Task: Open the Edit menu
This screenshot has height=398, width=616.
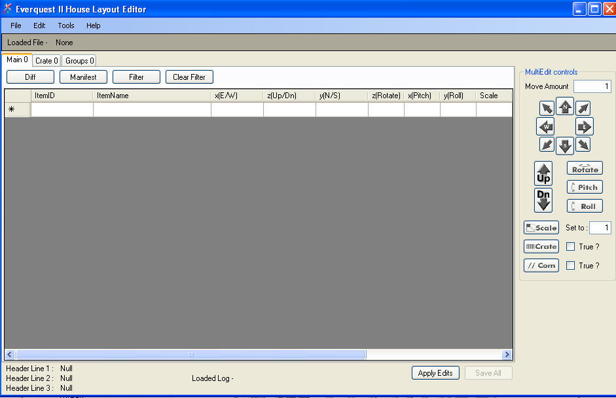Action: pos(39,26)
